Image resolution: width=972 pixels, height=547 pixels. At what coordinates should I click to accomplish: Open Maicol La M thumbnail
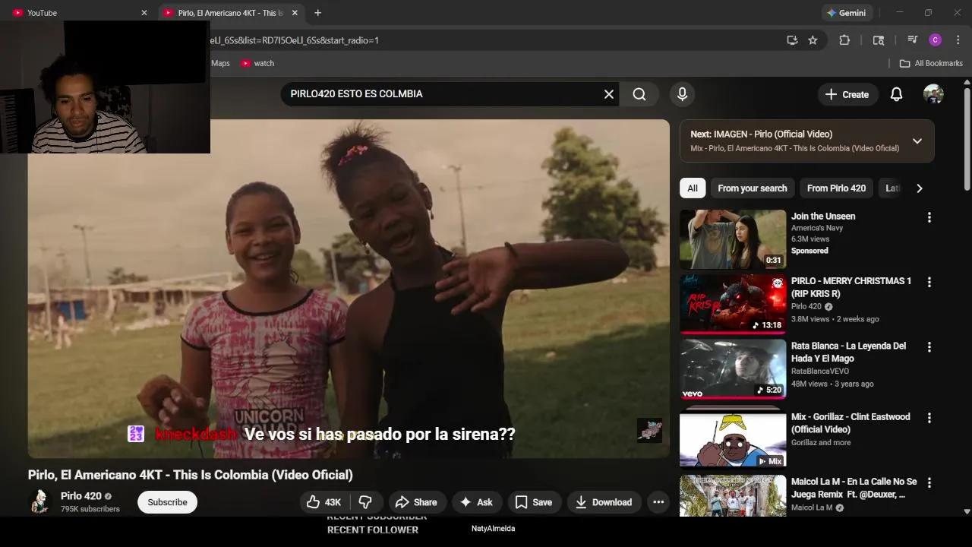tap(733, 495)
